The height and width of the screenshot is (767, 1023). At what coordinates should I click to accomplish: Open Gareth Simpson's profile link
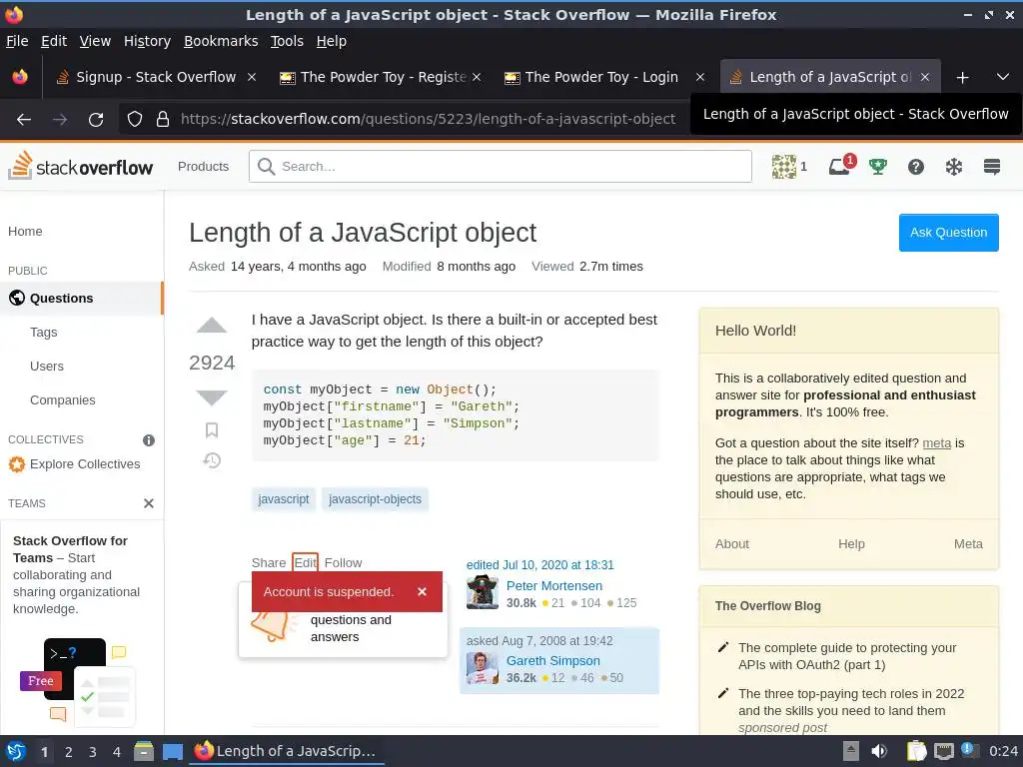pos(553,661)
